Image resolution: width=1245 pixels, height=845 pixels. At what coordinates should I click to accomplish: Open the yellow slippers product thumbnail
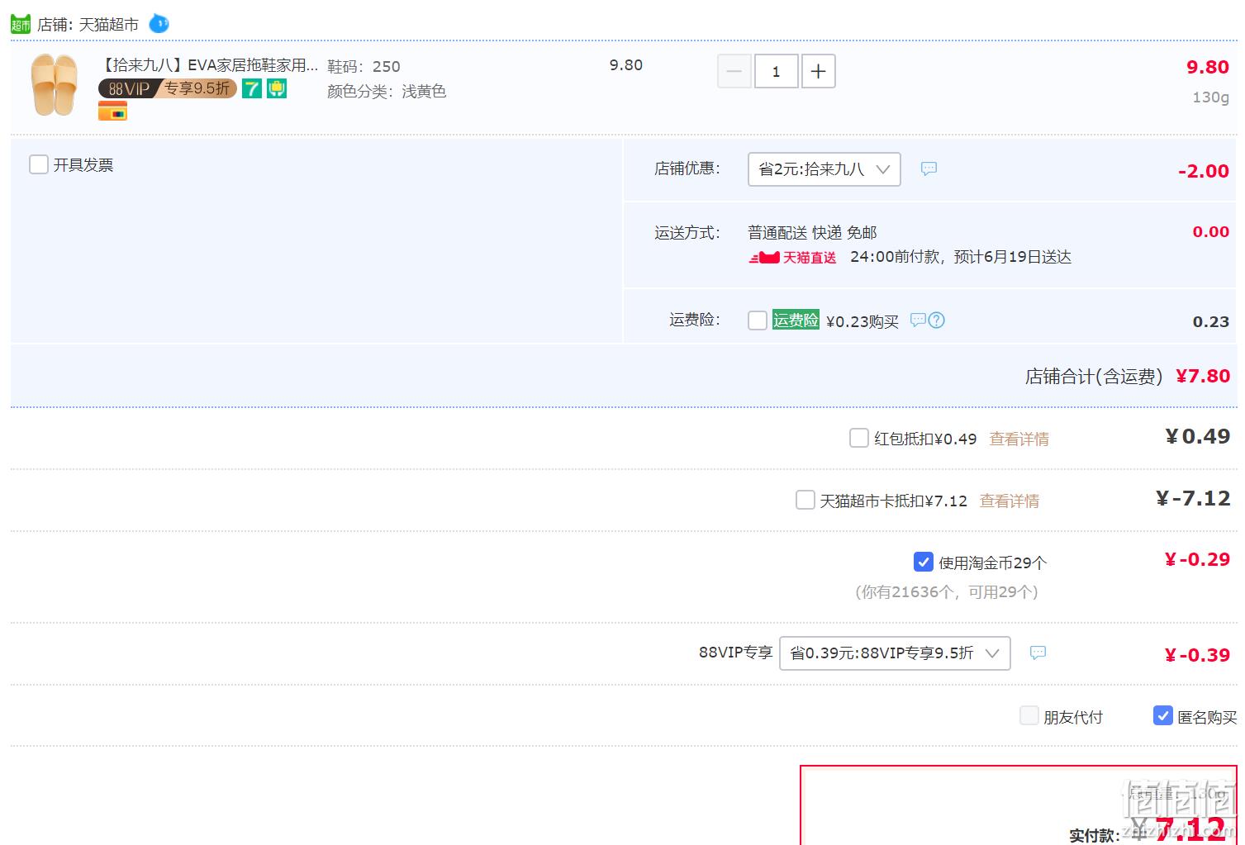pos(54,84)
